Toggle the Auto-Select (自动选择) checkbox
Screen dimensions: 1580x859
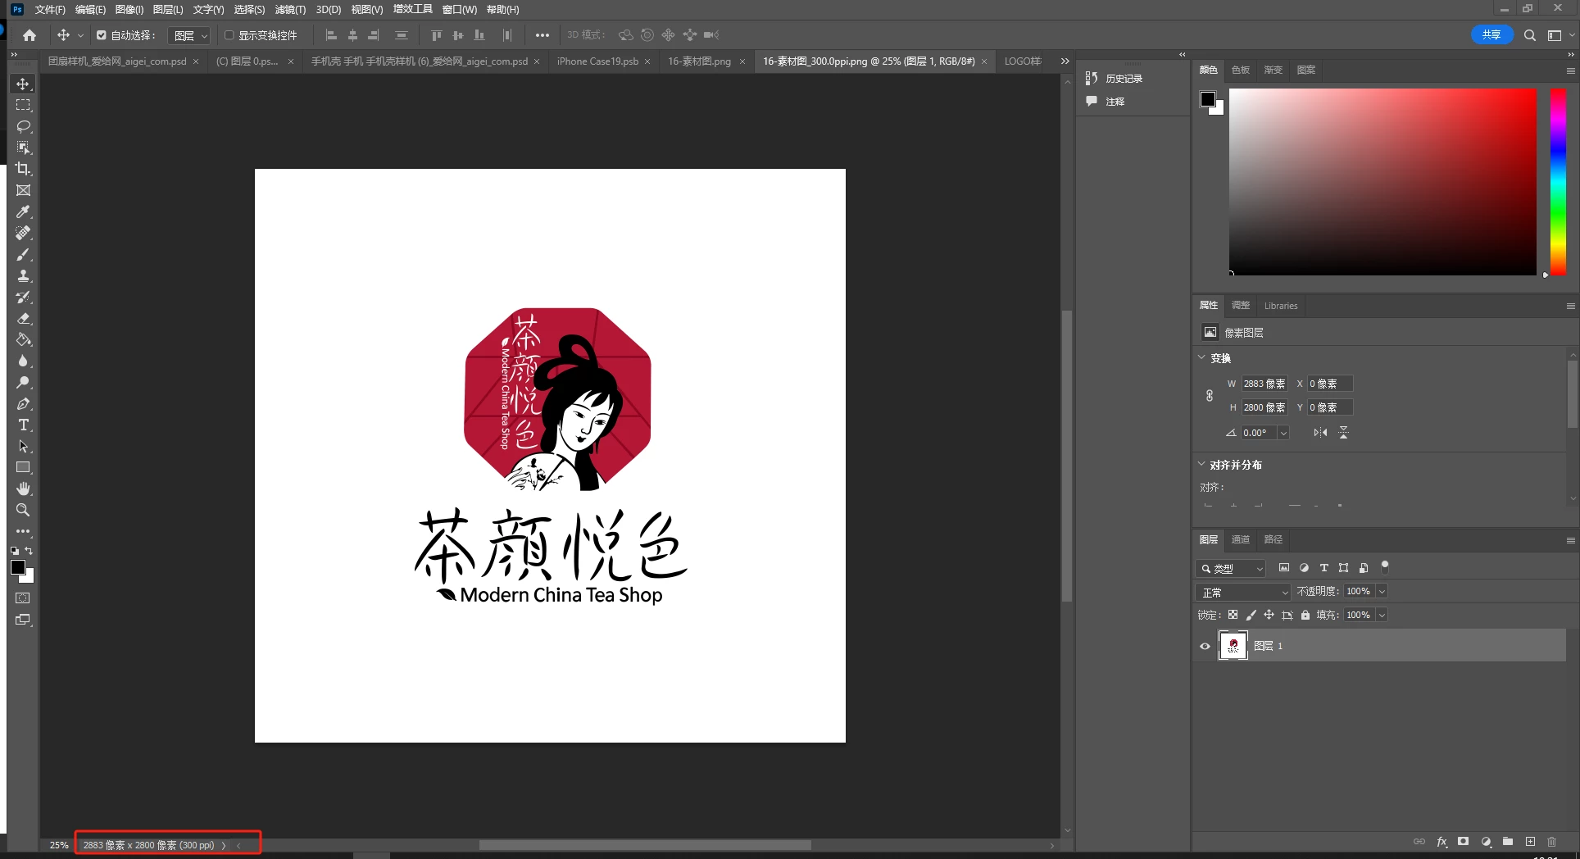pos(102,35)
